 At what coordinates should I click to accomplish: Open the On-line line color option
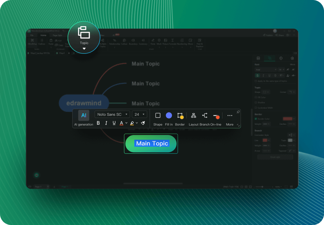[x=216, y=119]
